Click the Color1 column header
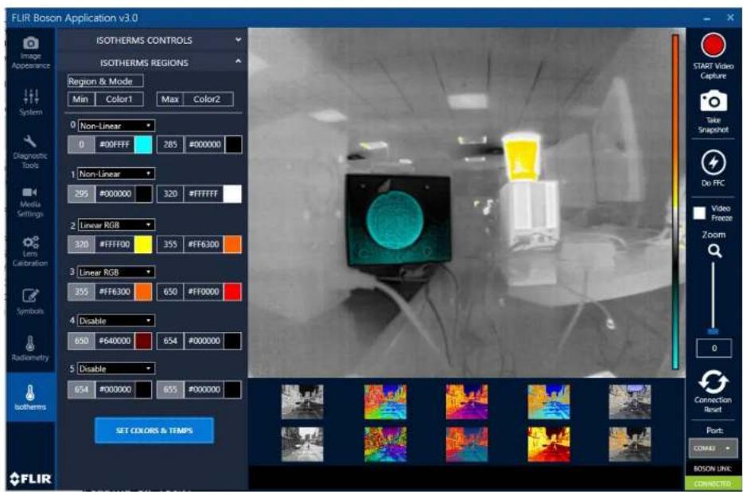 [119, 100]
